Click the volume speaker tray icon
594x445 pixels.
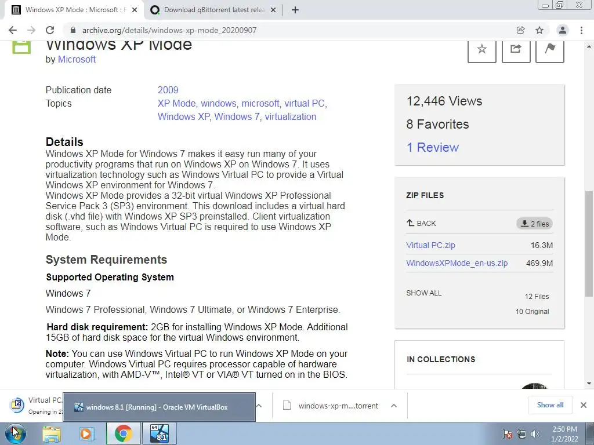535,435
